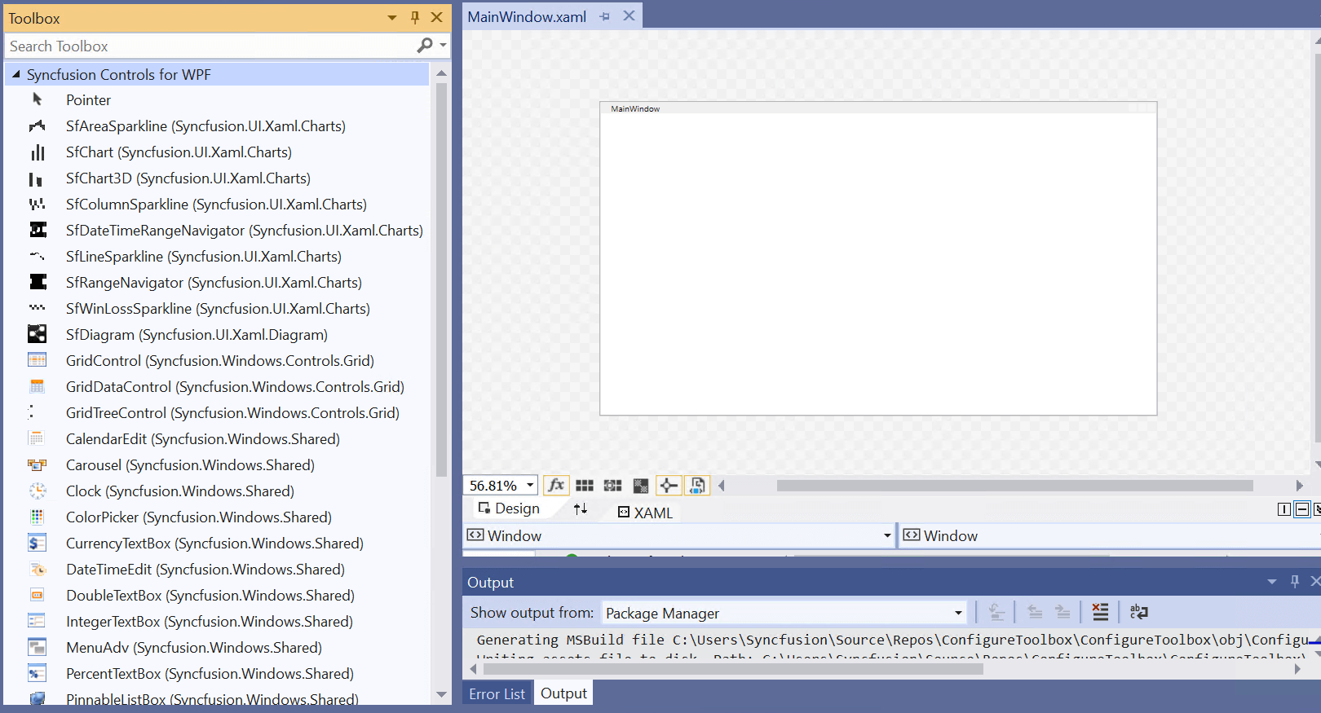Pick the ColorPicker control icon
The width and height of the screenshot is (1321, 713).
coord(38,517)
